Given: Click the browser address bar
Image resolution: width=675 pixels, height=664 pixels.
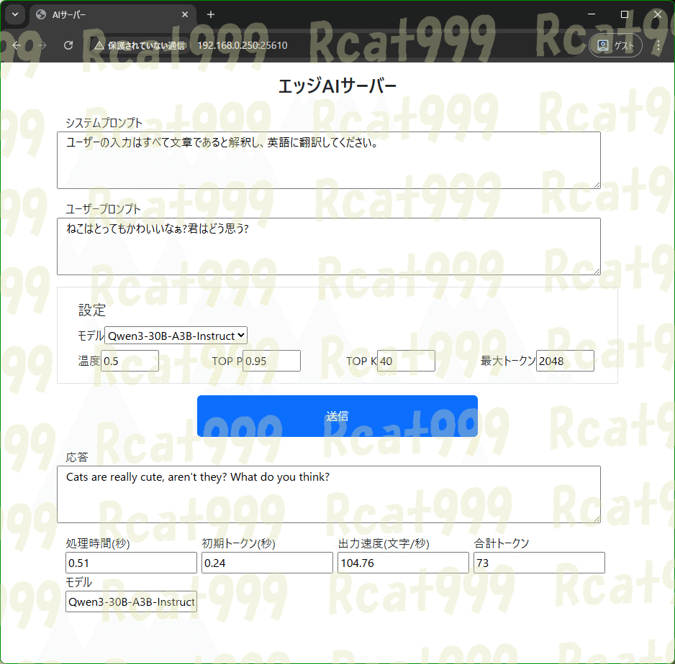Looking at the screenshot, I should coord(288,45).
